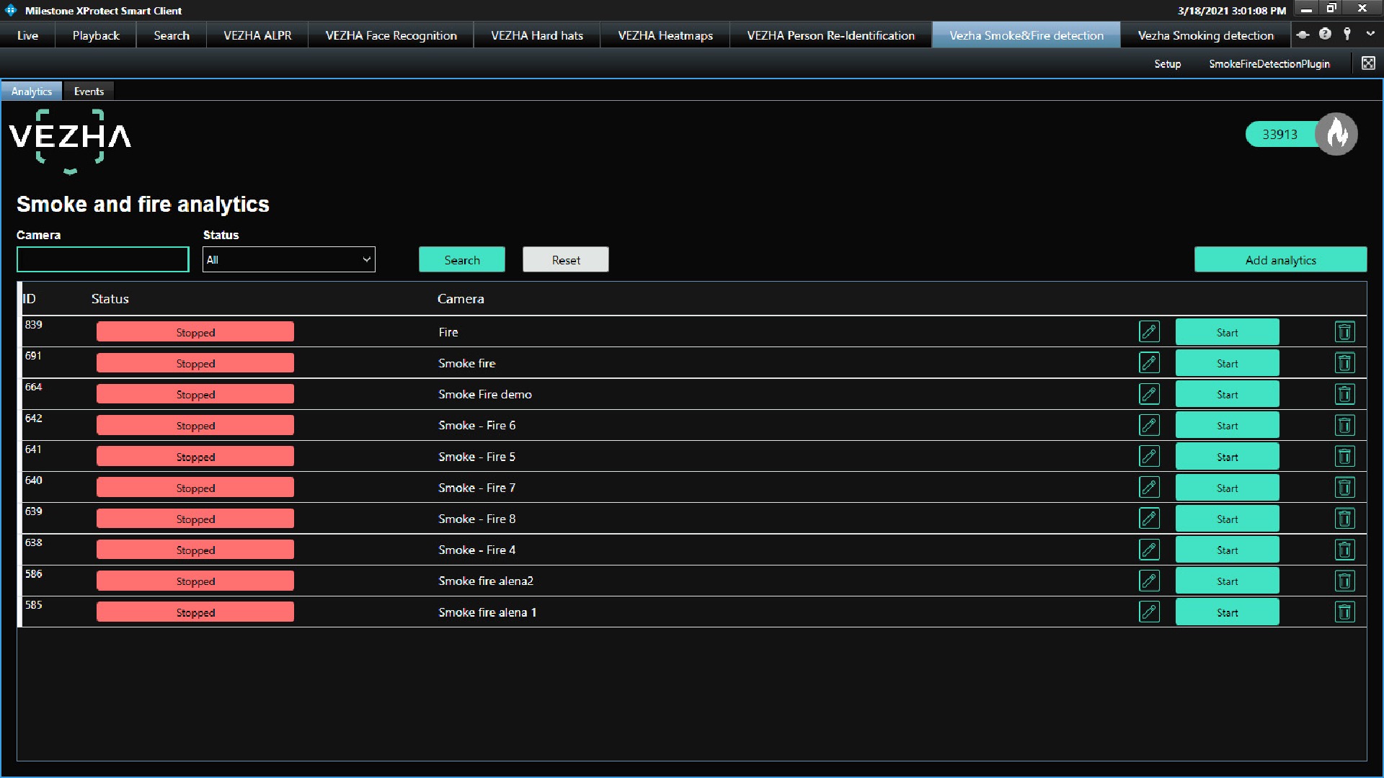Start Smoke - Fire 5 analytics
Screen dimensions: 1384x778
tap(1227, 457)
